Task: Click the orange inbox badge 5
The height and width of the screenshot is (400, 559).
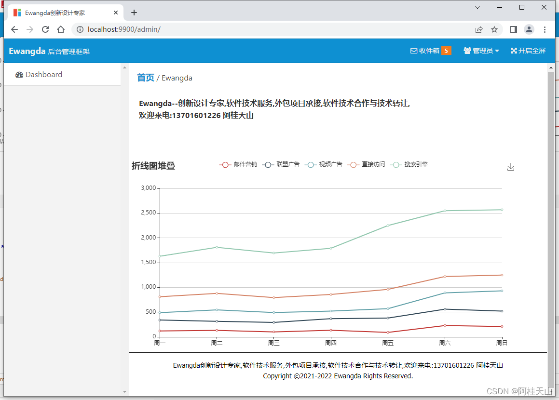Action: (446, 51)
